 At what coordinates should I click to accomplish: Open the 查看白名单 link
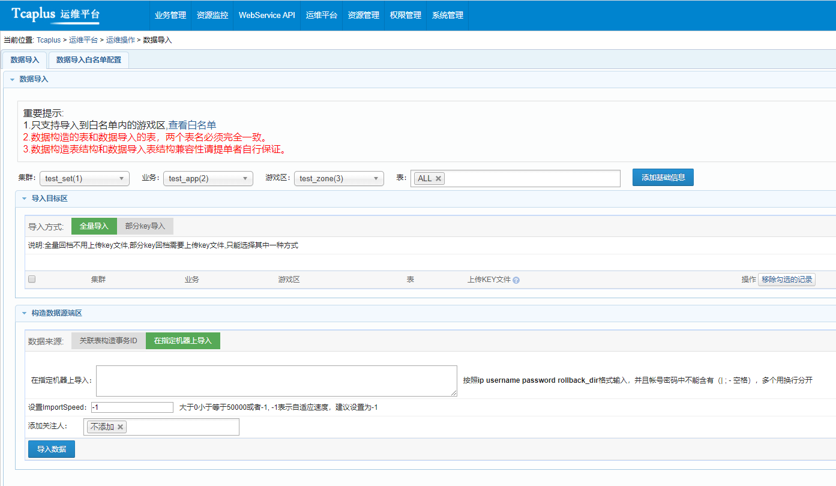pyautogui.click(x=192, y=125)
